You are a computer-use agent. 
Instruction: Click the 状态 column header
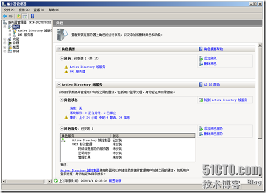point(153,136)
